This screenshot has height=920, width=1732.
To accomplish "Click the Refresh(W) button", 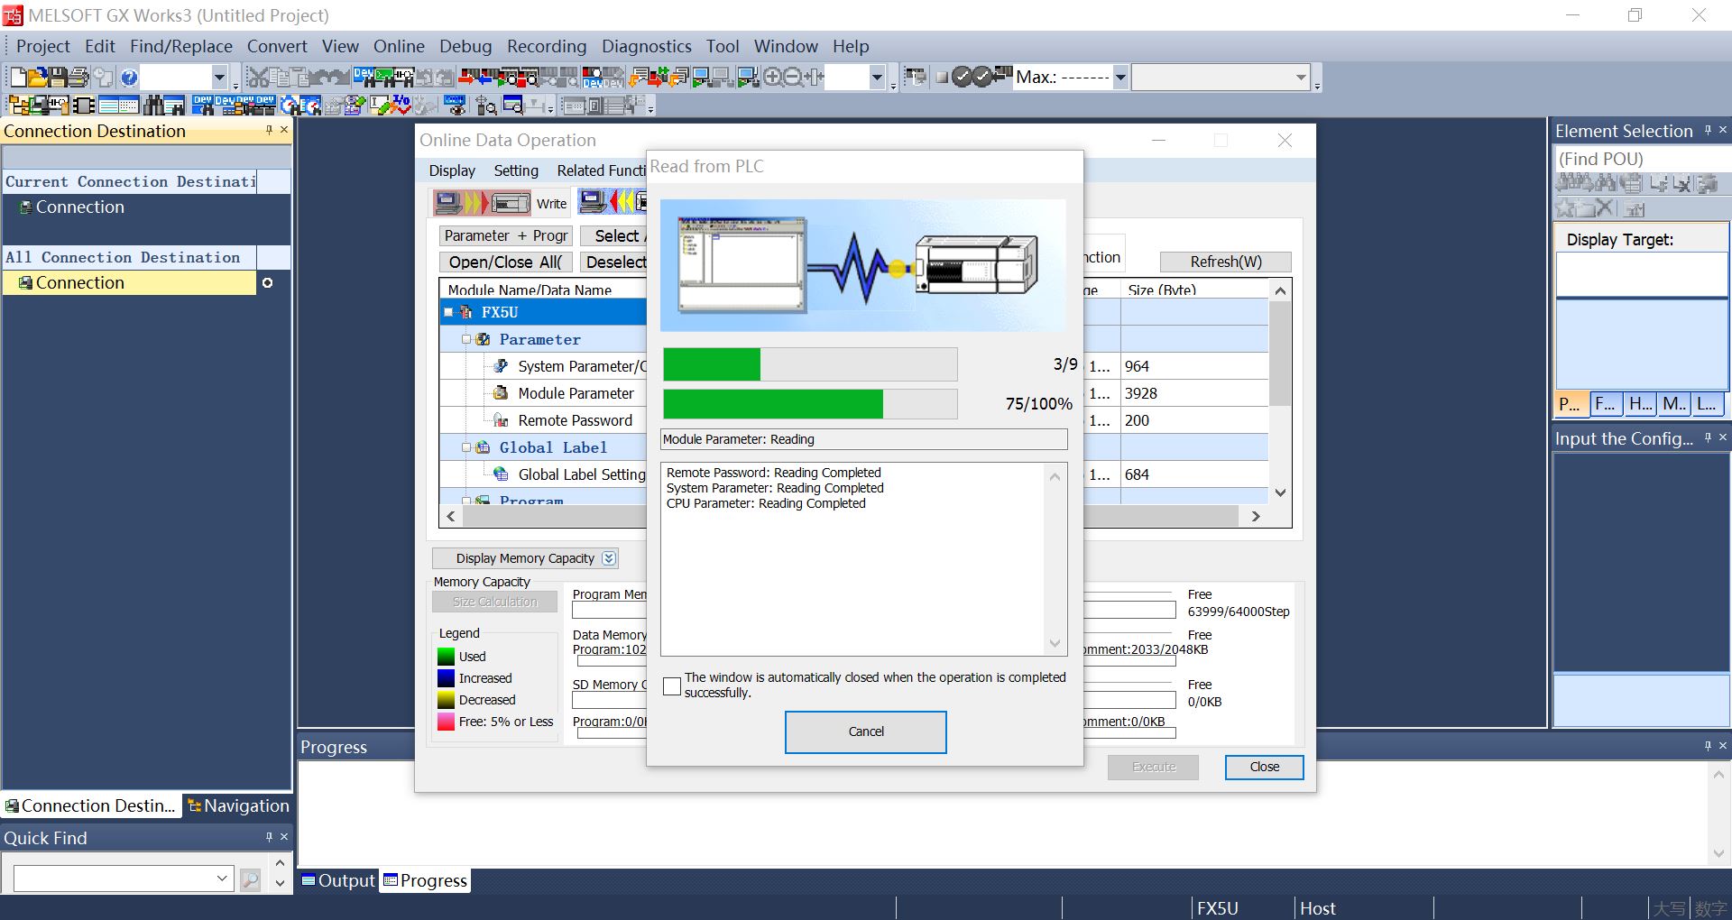I will tap(1225, 262).
